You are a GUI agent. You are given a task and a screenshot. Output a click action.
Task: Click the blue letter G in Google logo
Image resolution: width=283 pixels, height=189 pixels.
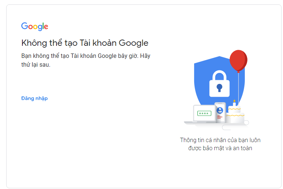point(24,26)
